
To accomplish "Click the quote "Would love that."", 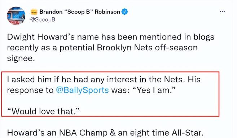I will (x=43, y=111).
